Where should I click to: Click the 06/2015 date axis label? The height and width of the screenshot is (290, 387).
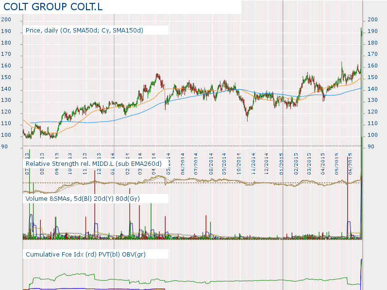[351, 164]
